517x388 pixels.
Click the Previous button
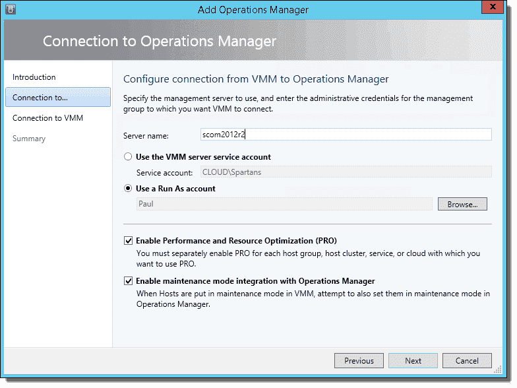click(x=359, y=360)
